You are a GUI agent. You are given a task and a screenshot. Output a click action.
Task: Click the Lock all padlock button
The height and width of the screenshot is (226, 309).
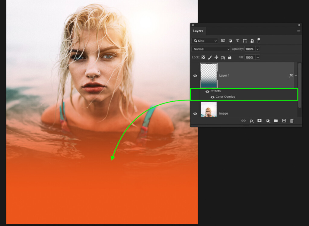[230, 57]
